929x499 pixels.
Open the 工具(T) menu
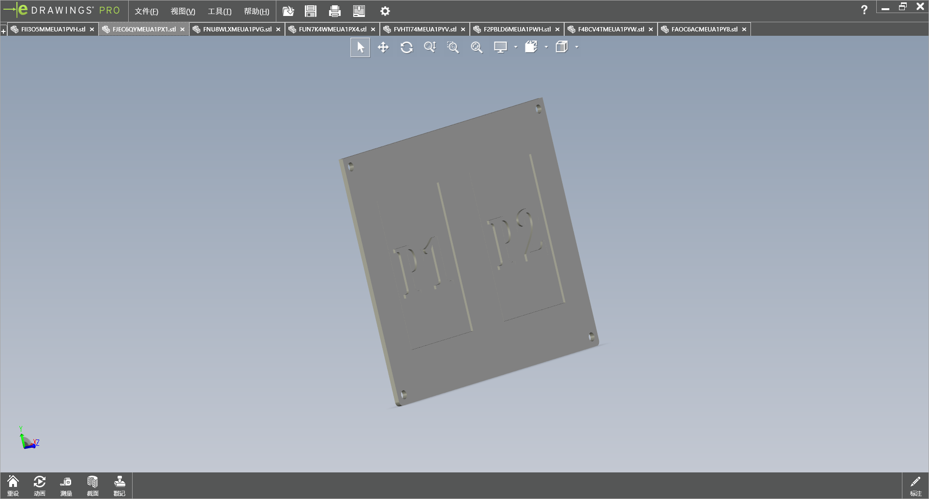[x=220, y=11]
